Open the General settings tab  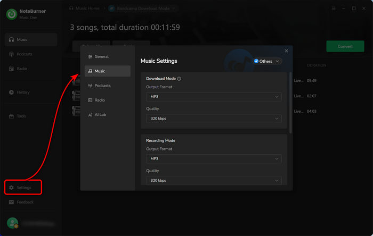(x=108, y=56)
